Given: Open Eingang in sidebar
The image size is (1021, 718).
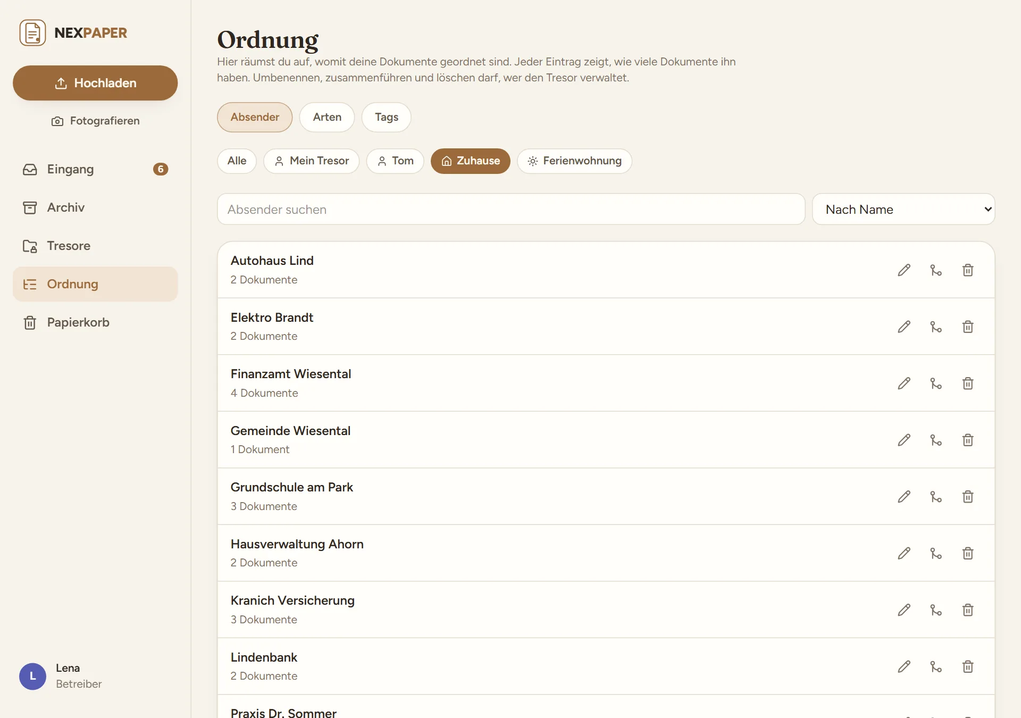Looking at the screenshot, I should (95, 169).
